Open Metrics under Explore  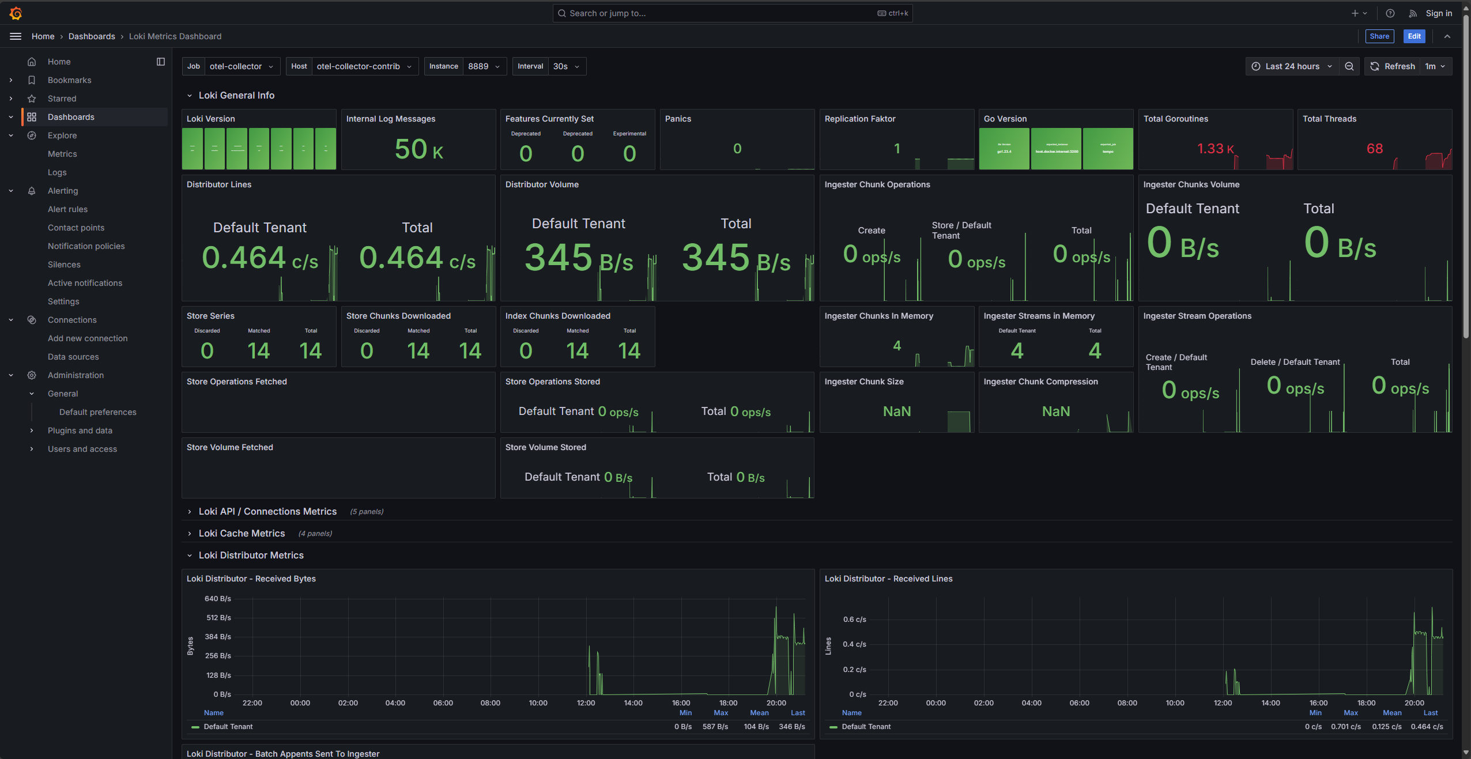pos(62,154)
